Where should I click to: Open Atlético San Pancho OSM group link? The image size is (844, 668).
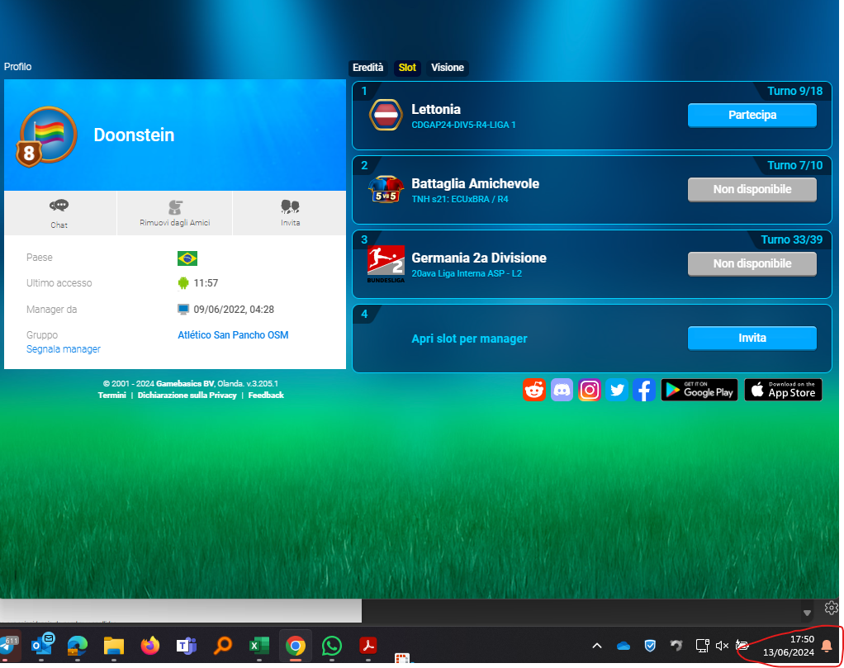tap(233, 335)
